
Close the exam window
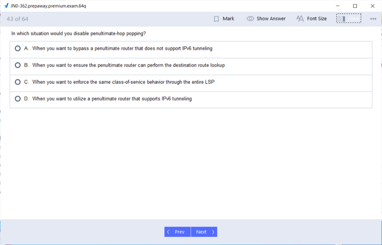373,6
